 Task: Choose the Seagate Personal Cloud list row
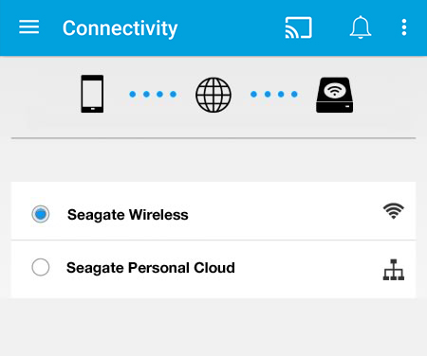213,269
